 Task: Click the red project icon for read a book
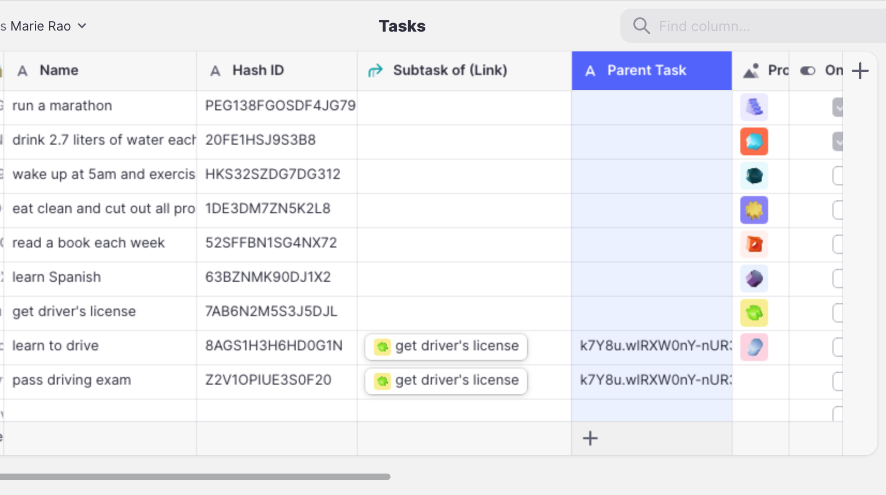pos(754,244)
